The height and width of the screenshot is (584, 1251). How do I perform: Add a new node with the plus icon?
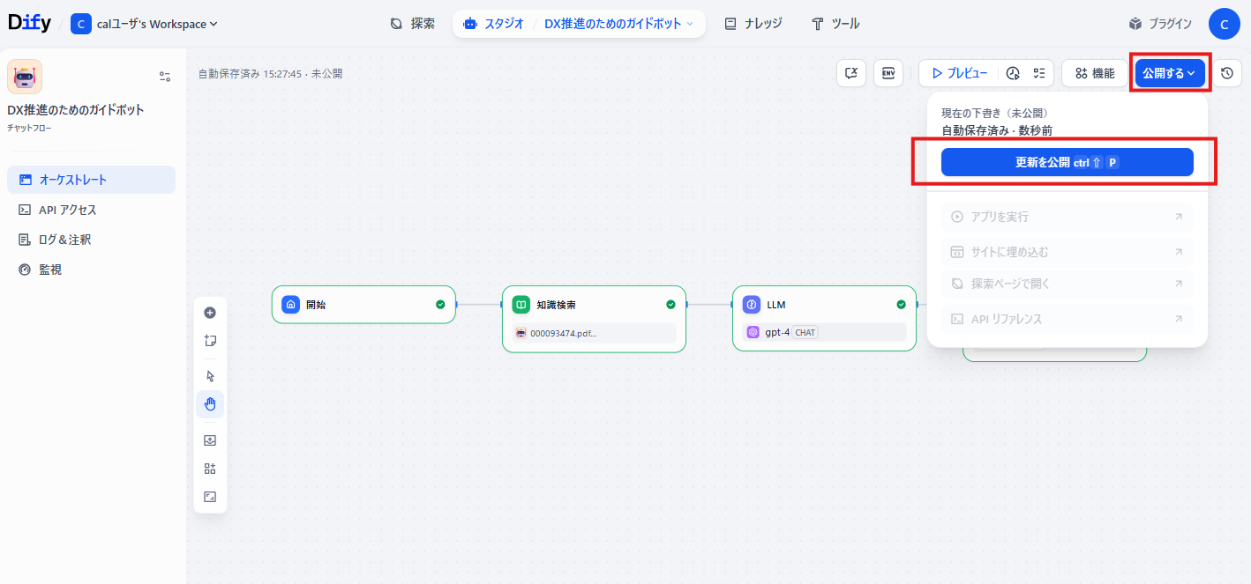click(x=210, y=313)
